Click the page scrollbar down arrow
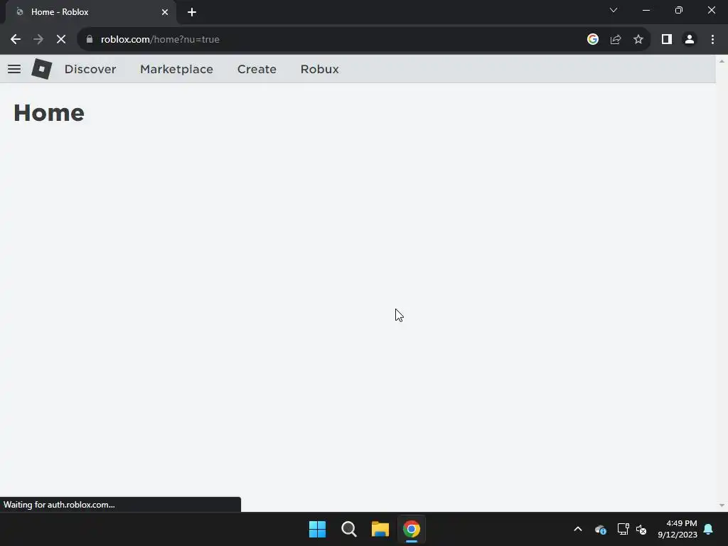728x546 pixels. click(722, 505)
